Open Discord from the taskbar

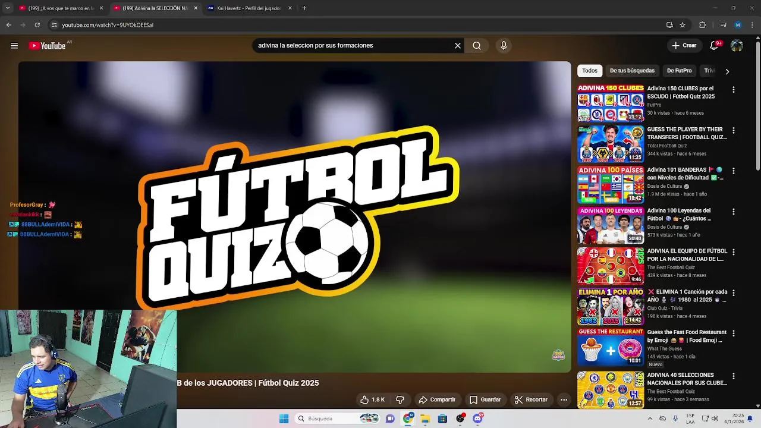477,418
